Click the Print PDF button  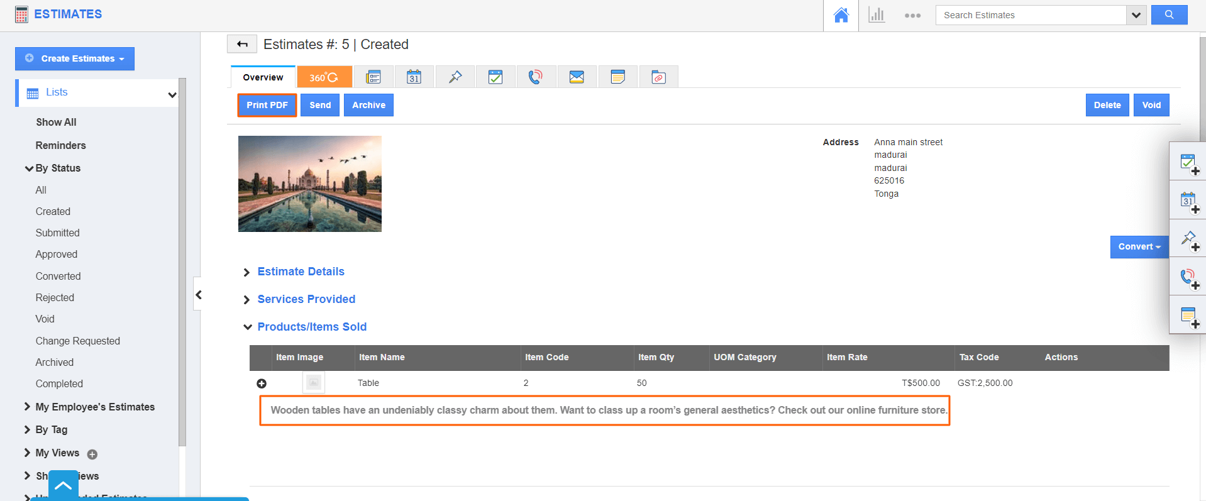coord(267,105)
